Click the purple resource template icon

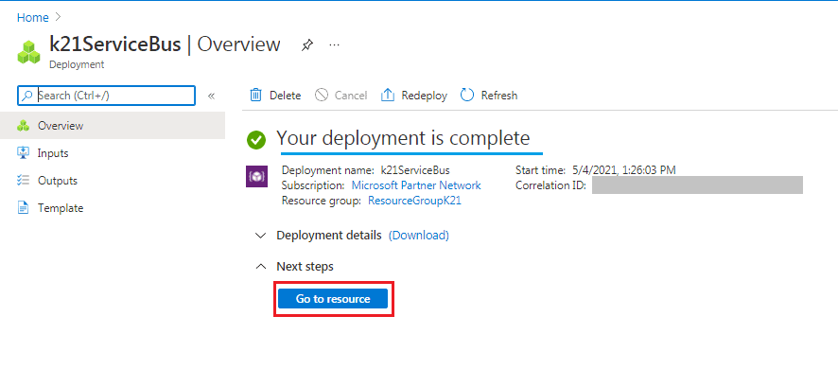[256, 177]
